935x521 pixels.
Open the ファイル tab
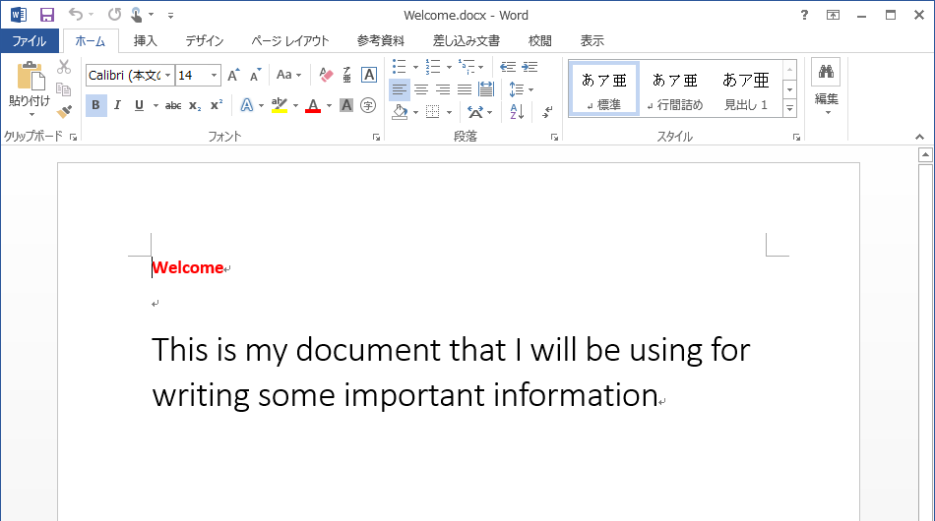tap(30, 40)
